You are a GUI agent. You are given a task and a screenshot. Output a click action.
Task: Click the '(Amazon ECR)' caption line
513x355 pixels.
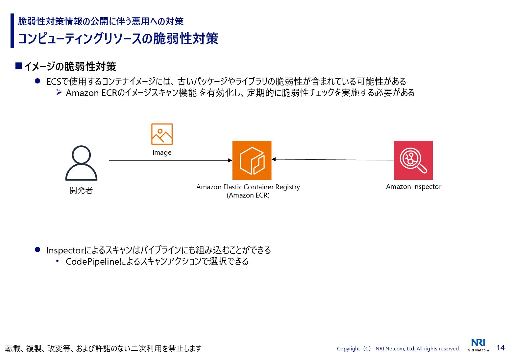tap(248, 195)
